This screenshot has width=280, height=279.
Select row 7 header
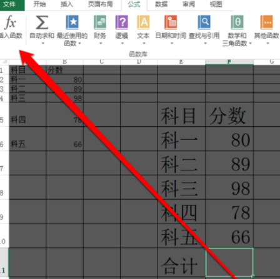[x=4, y=163]
